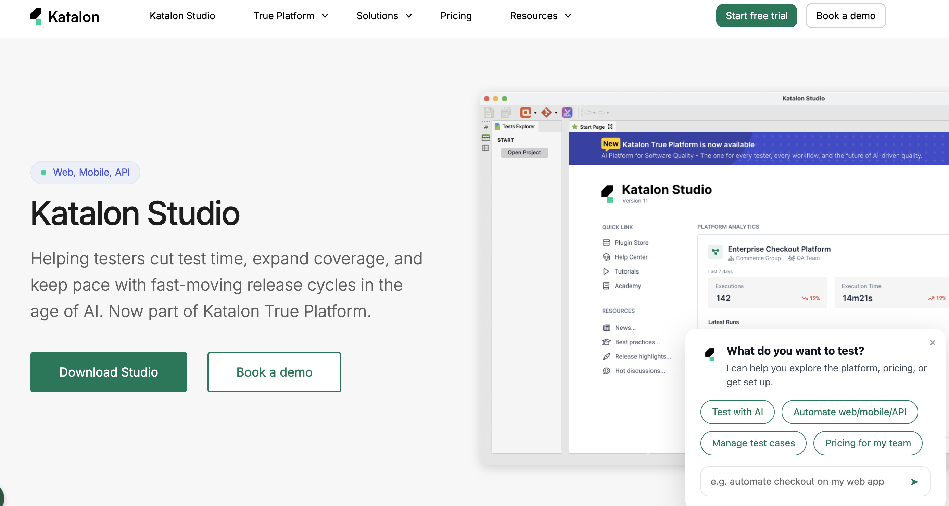
Task: Click the Save All icon in the Studio toolbar
Action: pyautogui.click(x=506, y=112)
